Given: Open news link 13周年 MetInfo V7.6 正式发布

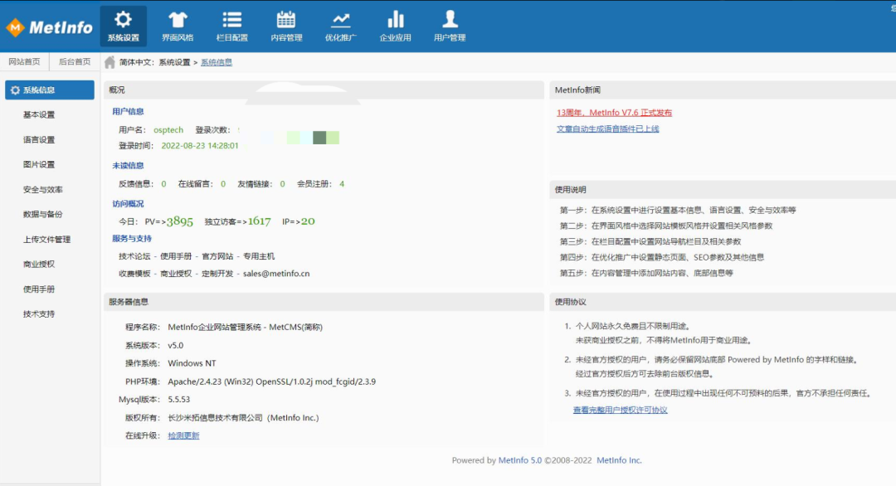Looking at the screenshot, I should [x=614, y=113].
